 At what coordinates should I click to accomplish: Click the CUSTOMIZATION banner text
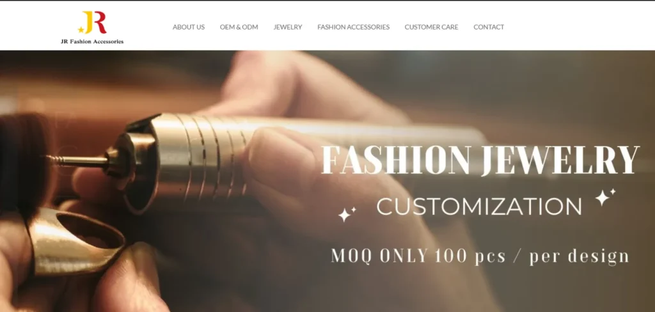point(479,207)
